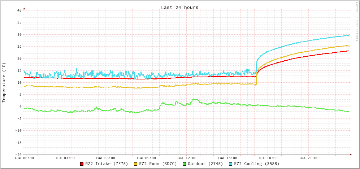Click the green Outdoor legend swatch

tap(184, 164)
